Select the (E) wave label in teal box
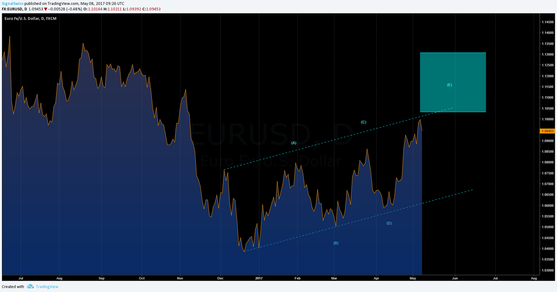The height and width of the screenshot is (292, 557). (x=450, y=85)
